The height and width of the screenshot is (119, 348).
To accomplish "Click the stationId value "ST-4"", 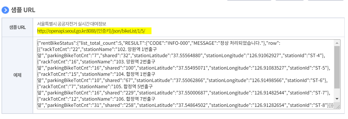I will (x=314, y=55).
